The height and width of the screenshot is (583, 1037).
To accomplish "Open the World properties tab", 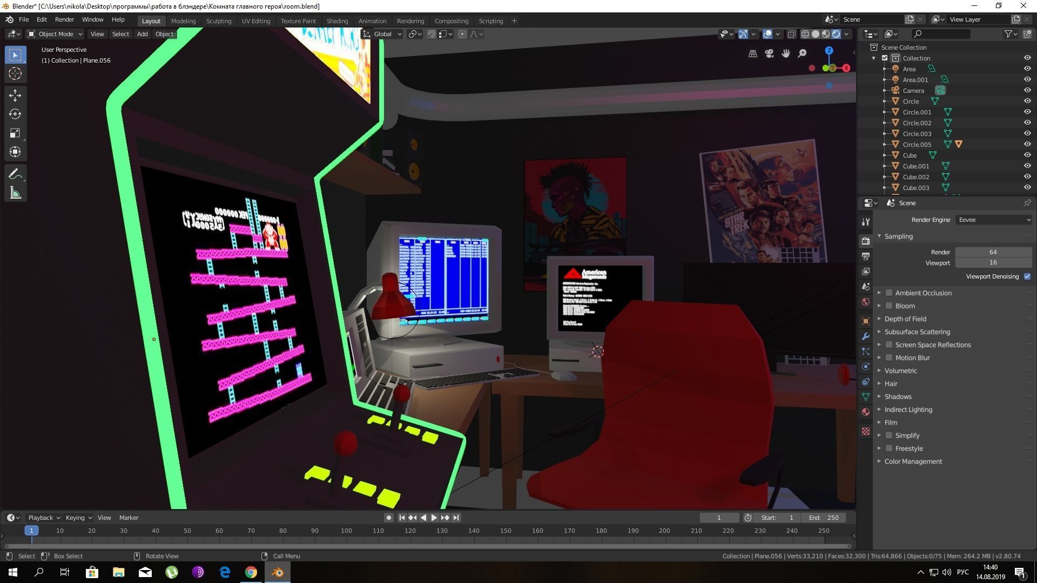I will coord(866,302).
